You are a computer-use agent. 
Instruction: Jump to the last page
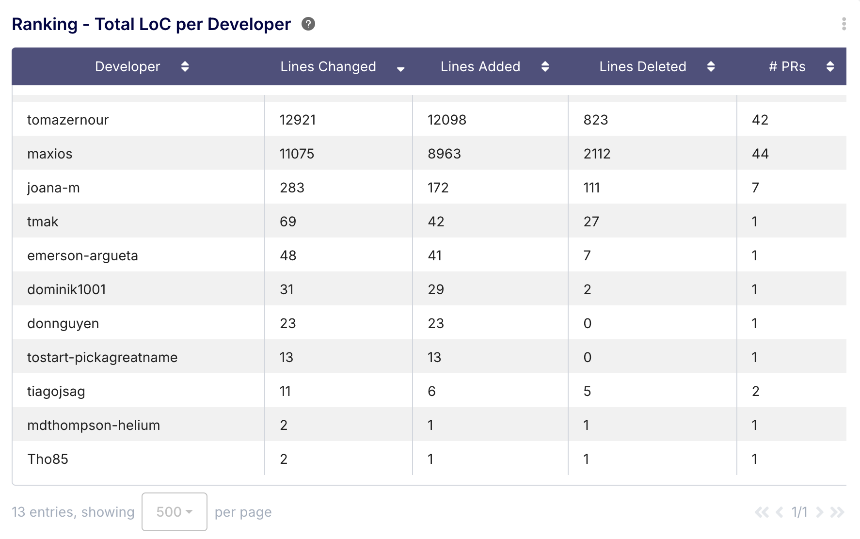tap(837, 512)
